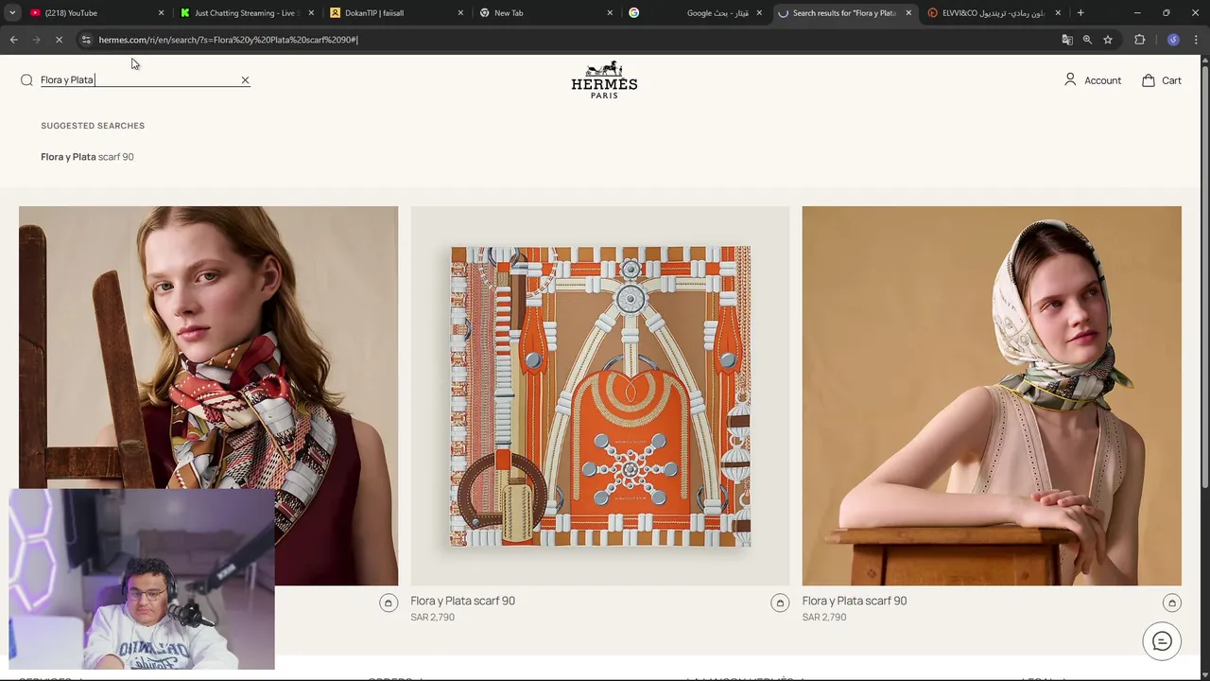Image resolution: width=1210 pixels, height=681 pixels.
Task: Quick-add bag icon of the neck-scarf model card
Action: tap(389, 602)
